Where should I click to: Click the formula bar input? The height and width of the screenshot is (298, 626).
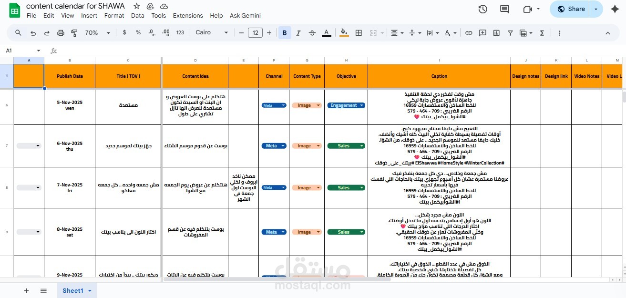point(341,51)
